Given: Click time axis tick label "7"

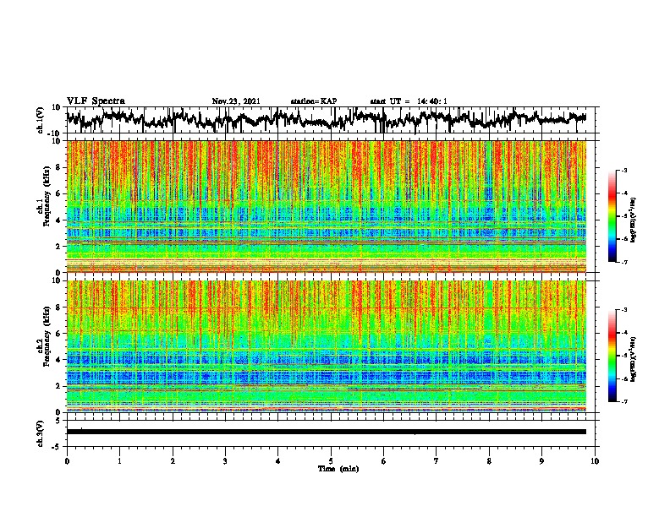Looking at the screenshot, I should click(437, 461).
